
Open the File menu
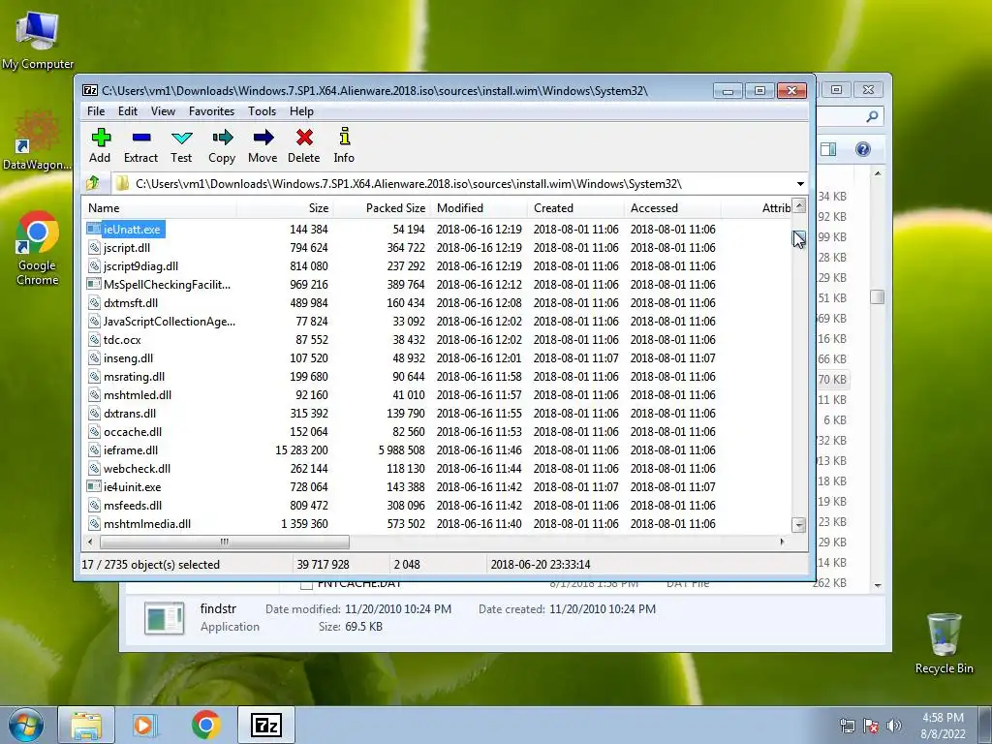click(96, 111)
